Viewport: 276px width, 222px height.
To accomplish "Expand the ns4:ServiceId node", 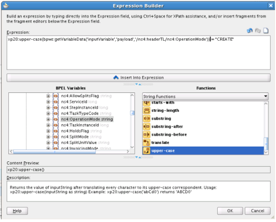I will (x=48, y=102).
